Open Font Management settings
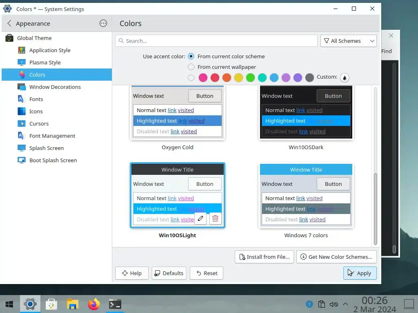 [57, 136]
